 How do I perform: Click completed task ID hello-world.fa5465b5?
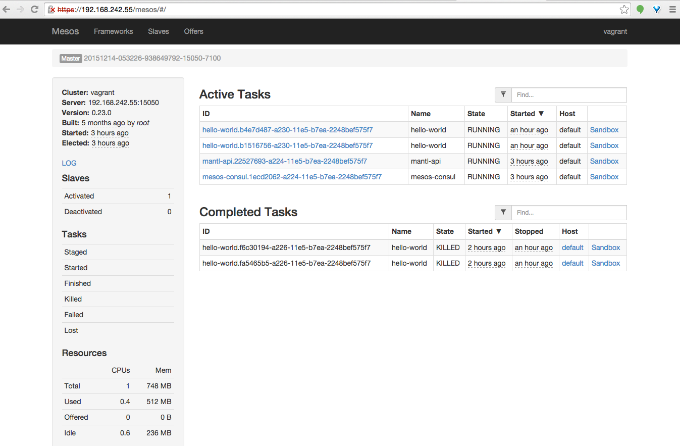(286, 263)
